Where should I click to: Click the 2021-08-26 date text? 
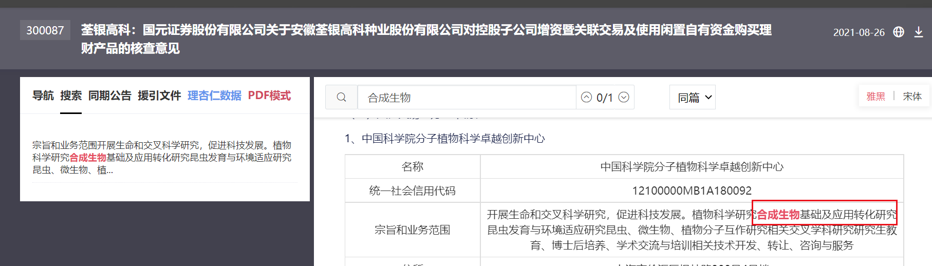tap(859, 32)
